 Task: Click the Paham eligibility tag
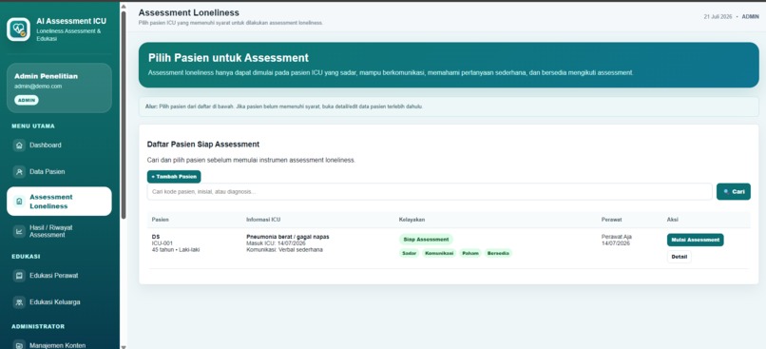click(469, 253)
